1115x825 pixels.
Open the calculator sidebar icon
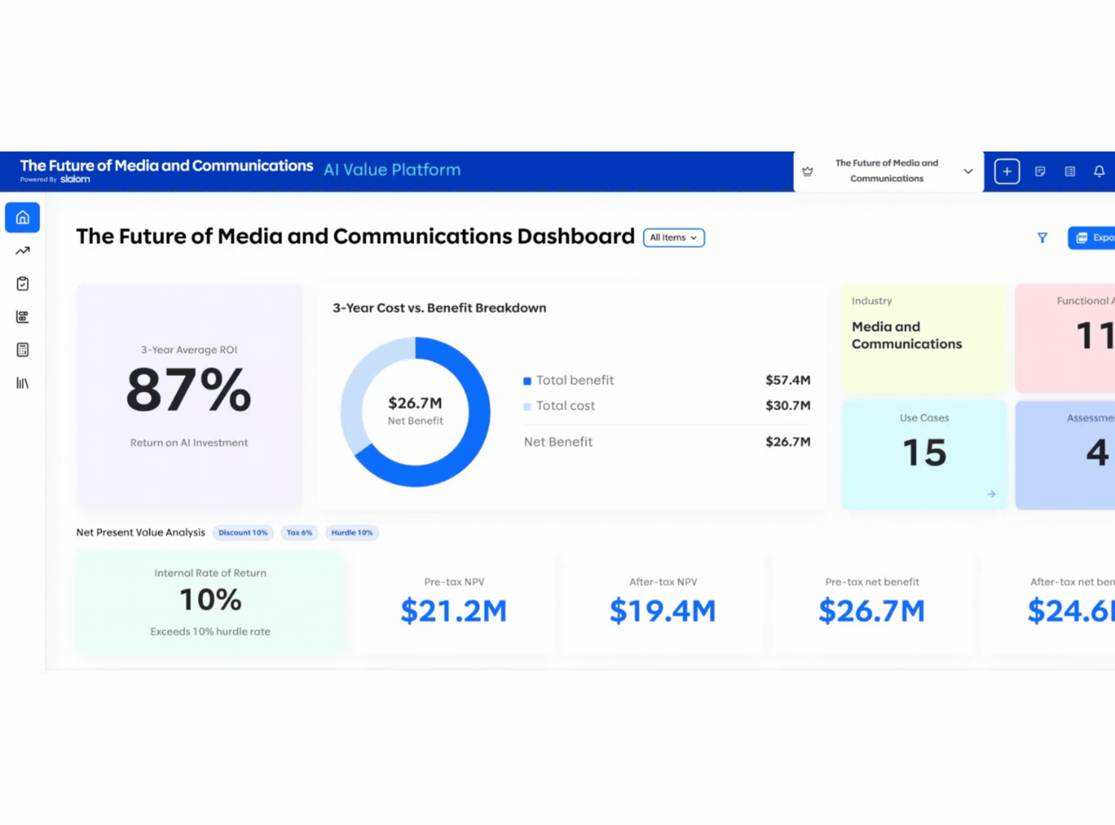click(22, 350)
